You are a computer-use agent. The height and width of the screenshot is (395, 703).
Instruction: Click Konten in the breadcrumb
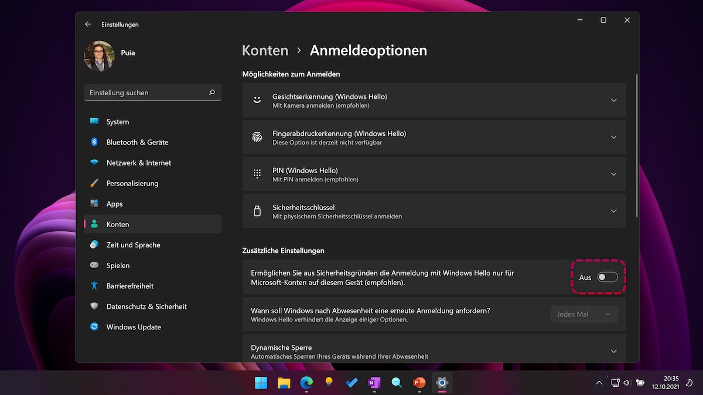click(265, 50)
